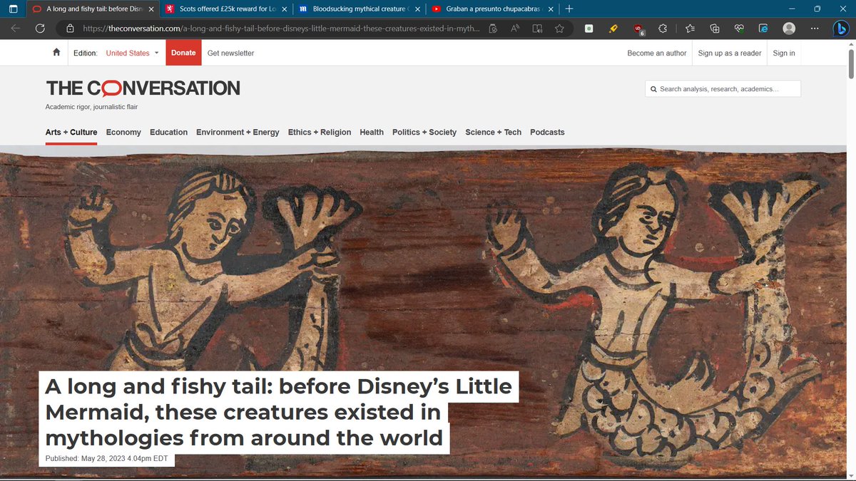Close the 'Bloodsucking mythical creature' tab
Image resolution: width=856 pixels, height=481 pixels.
[417, 9]
